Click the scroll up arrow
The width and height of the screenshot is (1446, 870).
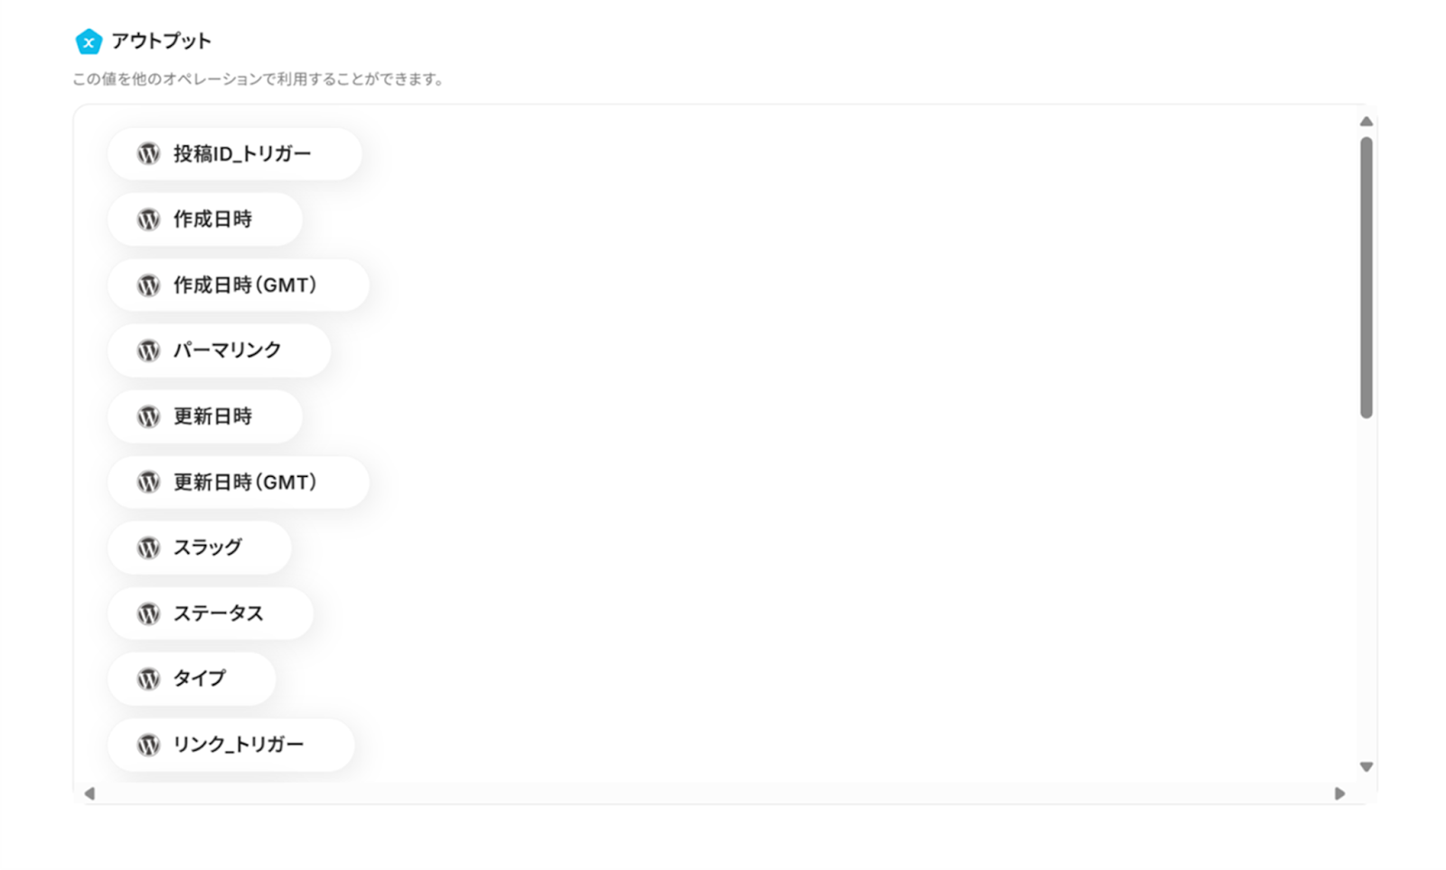[1366, 121]
